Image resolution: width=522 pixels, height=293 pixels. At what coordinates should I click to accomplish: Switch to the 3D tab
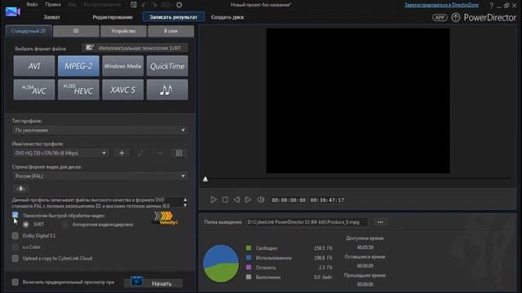76,31
